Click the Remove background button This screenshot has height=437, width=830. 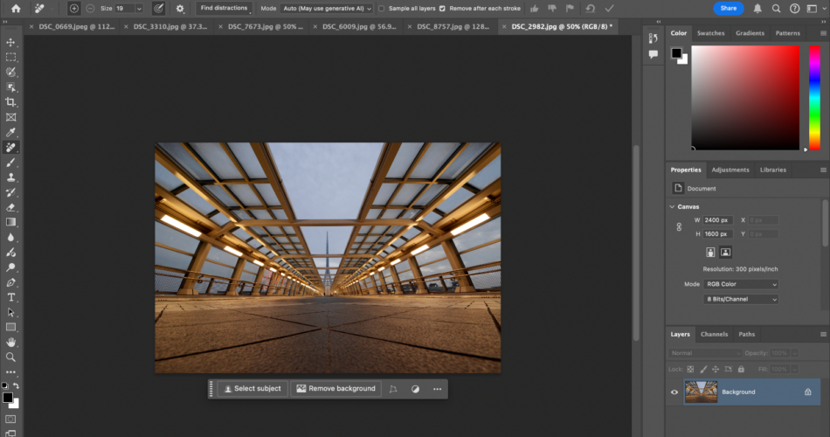tap(336, 389)
